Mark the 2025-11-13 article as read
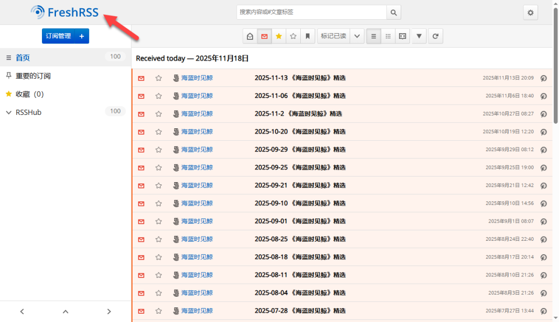Screen dimensions: 559x322 coord(141,78)
